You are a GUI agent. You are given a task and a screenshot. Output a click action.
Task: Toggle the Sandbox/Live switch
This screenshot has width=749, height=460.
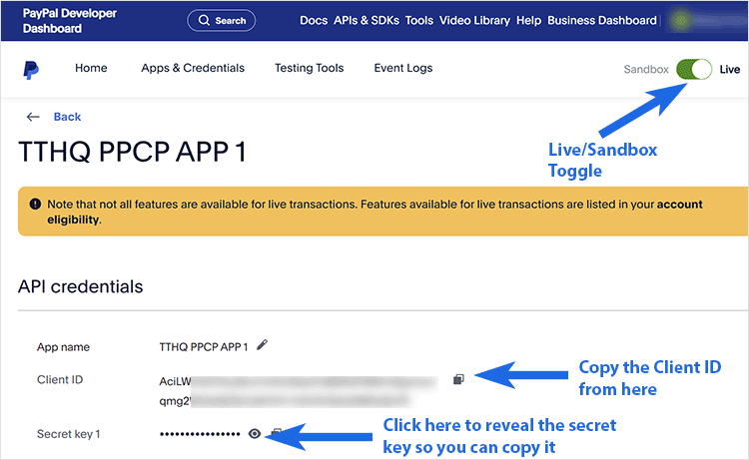(694, 69)
